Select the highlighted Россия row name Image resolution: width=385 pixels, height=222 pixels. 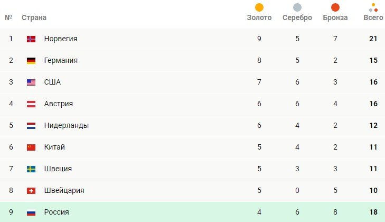pos(57,212)
